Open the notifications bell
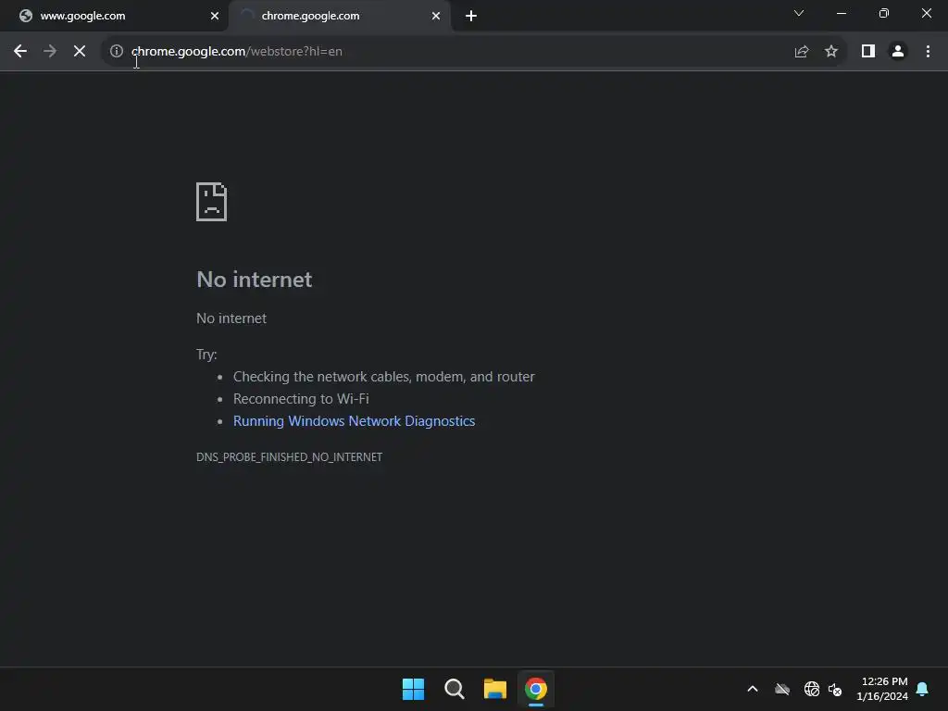Screen dimensions: 948x711 923,689
